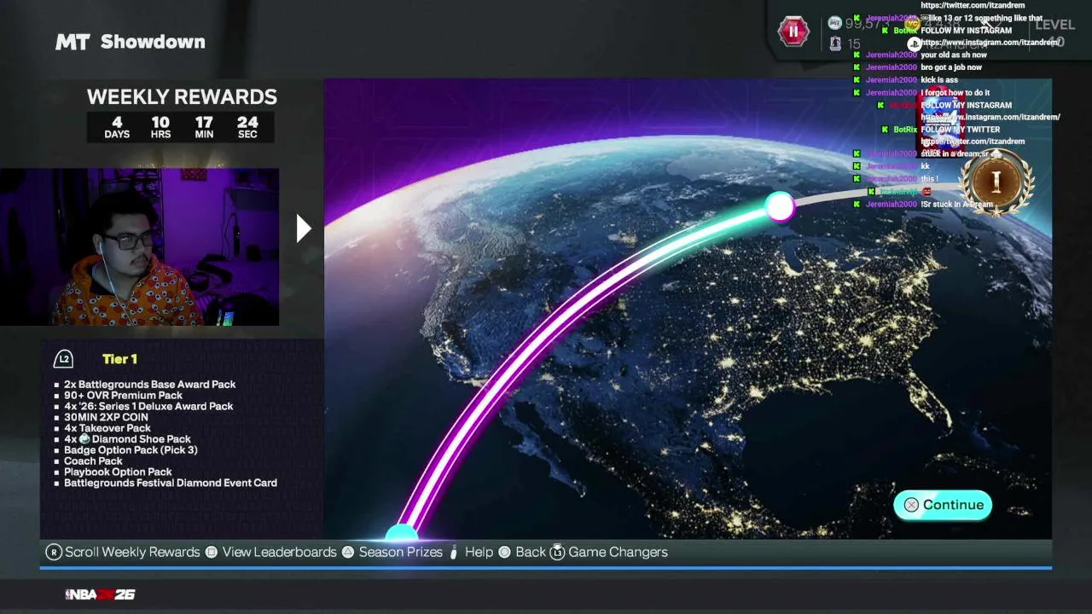Click chat message 'bro got a job now'

pyautogui.click(x=951, y=67)
